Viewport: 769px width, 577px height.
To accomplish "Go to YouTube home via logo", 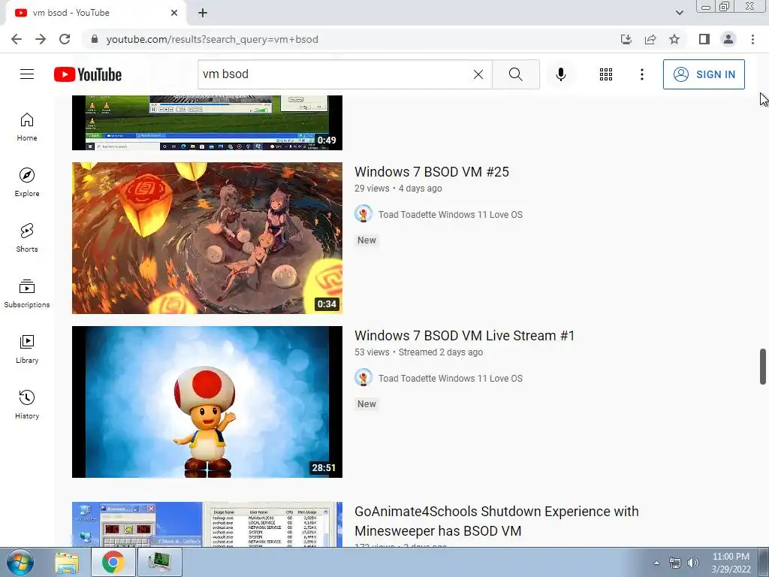I will click(x=88, y=74).
